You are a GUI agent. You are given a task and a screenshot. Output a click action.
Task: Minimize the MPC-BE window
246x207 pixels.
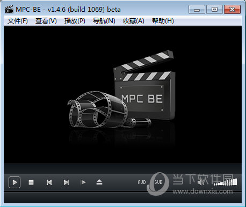tap(197, 10)
